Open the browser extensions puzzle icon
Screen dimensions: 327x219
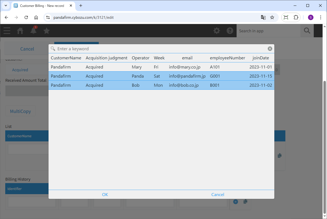click(296, 17)
